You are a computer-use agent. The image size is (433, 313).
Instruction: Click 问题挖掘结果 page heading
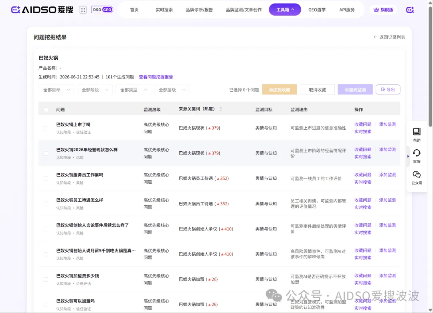tap(50, 37)
